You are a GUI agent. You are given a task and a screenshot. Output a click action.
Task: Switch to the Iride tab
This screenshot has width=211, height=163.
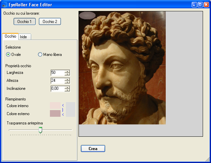pyautogui.click(x=25, y=37)
